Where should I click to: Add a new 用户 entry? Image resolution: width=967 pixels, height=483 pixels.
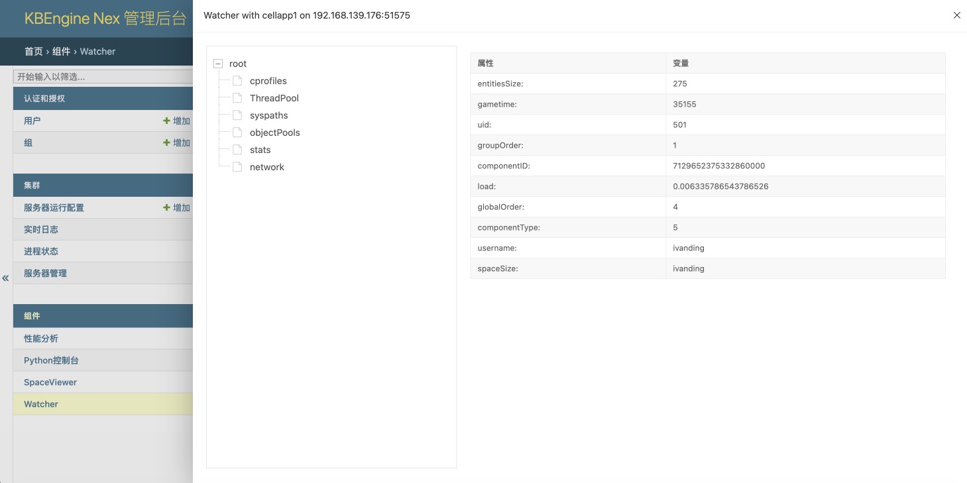[176, 121]
